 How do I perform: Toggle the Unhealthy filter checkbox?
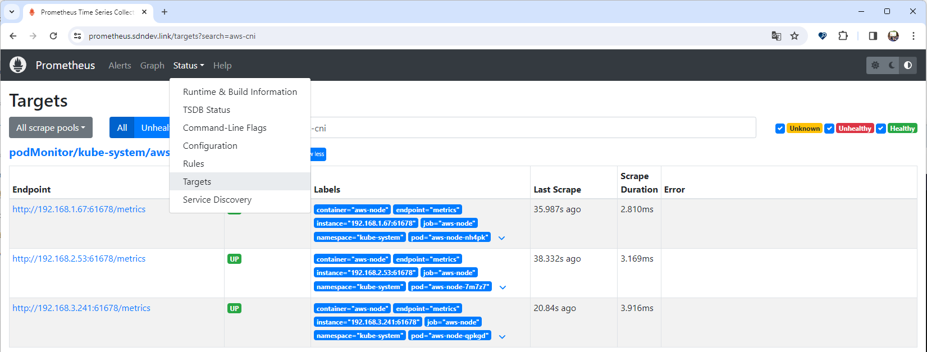coord(829,129)
